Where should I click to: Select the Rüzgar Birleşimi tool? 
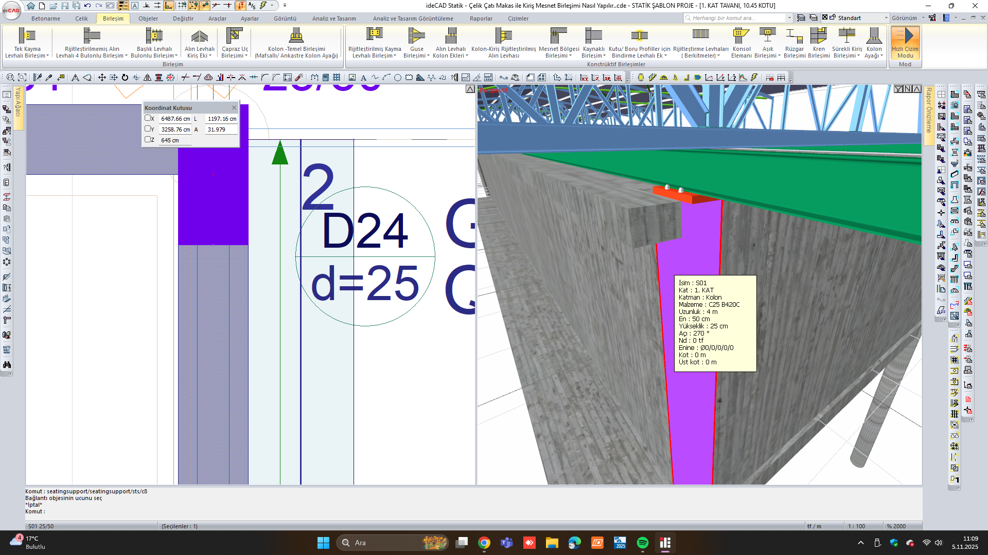pos(794,35)
